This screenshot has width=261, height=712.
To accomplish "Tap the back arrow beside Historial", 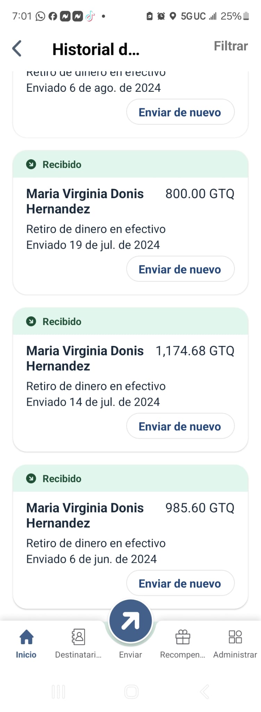I will [17, 48].
